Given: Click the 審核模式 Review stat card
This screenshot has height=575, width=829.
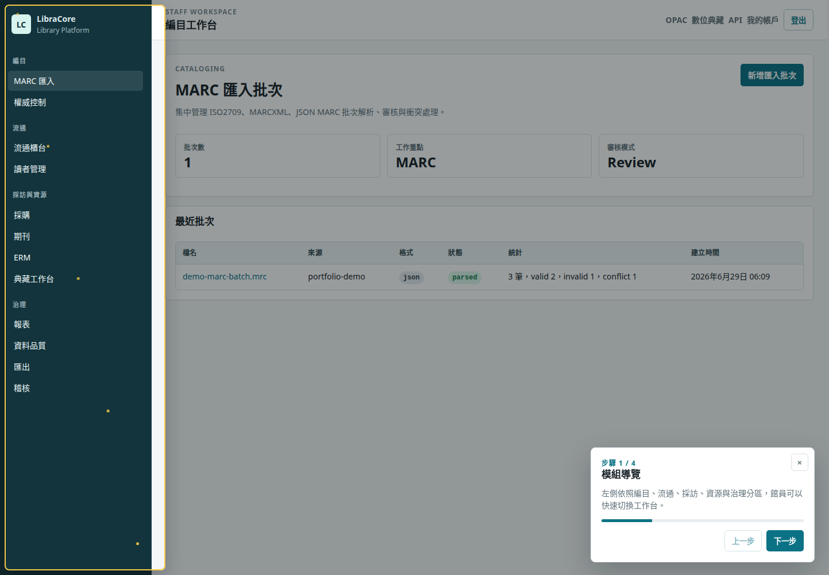Looking at the screenshot, I should click(701, 156).
